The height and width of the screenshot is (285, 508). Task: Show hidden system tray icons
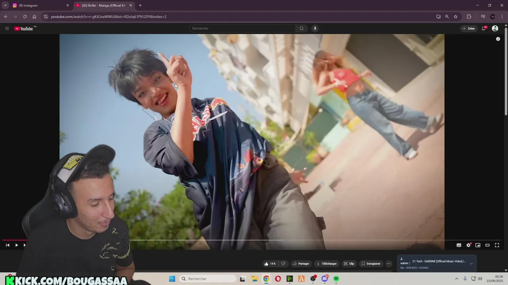click(456, 279)
